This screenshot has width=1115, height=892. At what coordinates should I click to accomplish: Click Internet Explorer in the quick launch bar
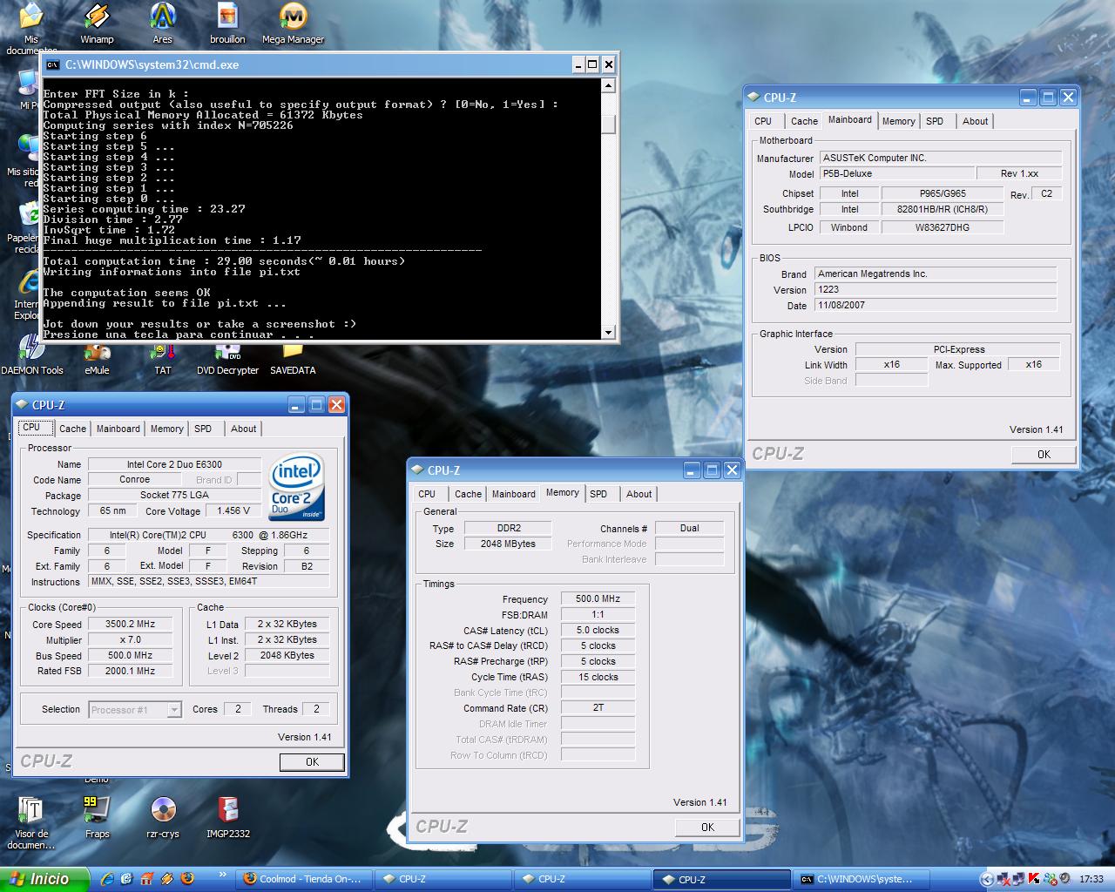107,879
